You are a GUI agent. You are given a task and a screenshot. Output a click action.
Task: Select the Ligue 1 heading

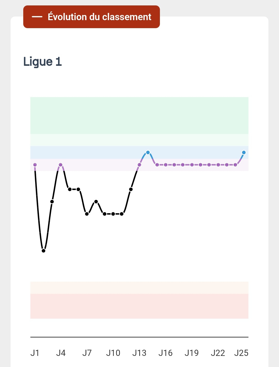click(x=43, y=62)
